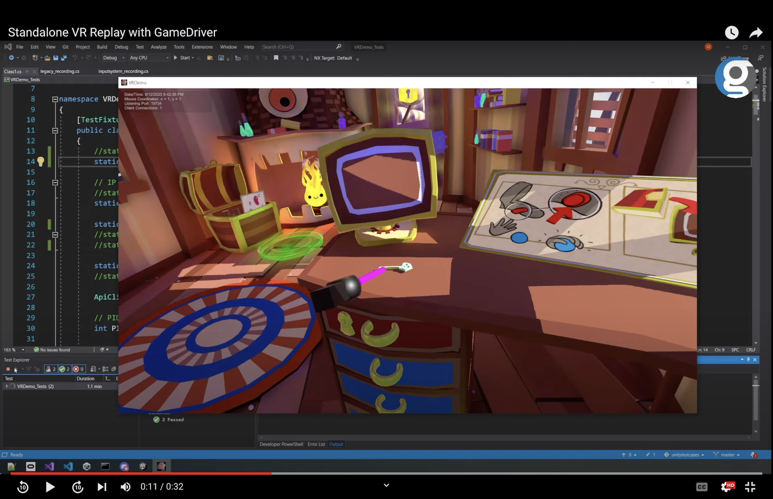Open the Git menu

[x=65, y=47]
